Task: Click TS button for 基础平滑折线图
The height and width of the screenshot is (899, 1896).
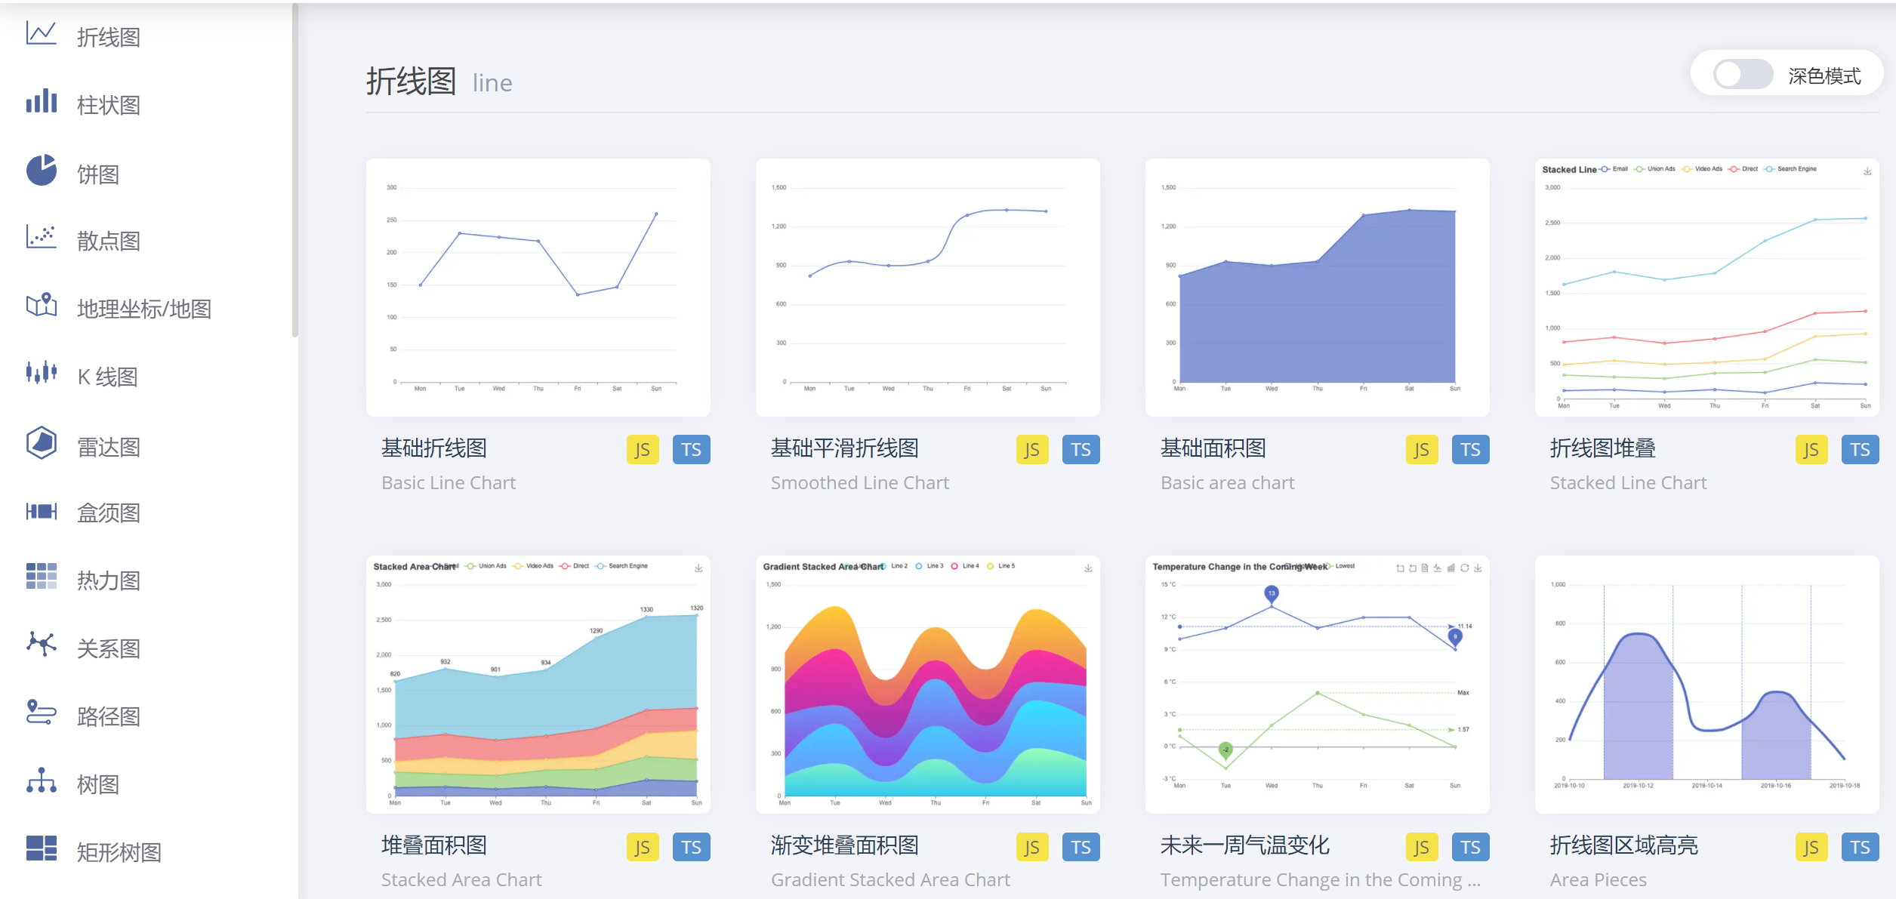Action: pyautogui.click(x=1081, y=450)
